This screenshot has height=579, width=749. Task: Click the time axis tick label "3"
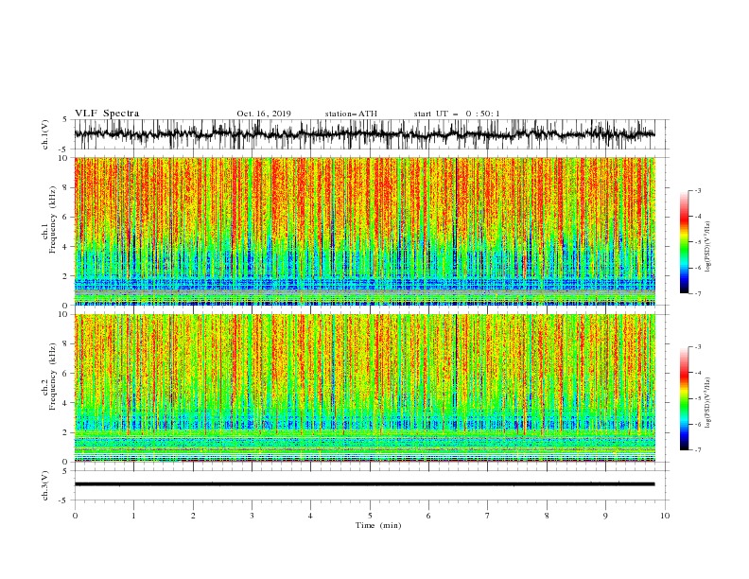pyautogui.click(x=252, y=516)
